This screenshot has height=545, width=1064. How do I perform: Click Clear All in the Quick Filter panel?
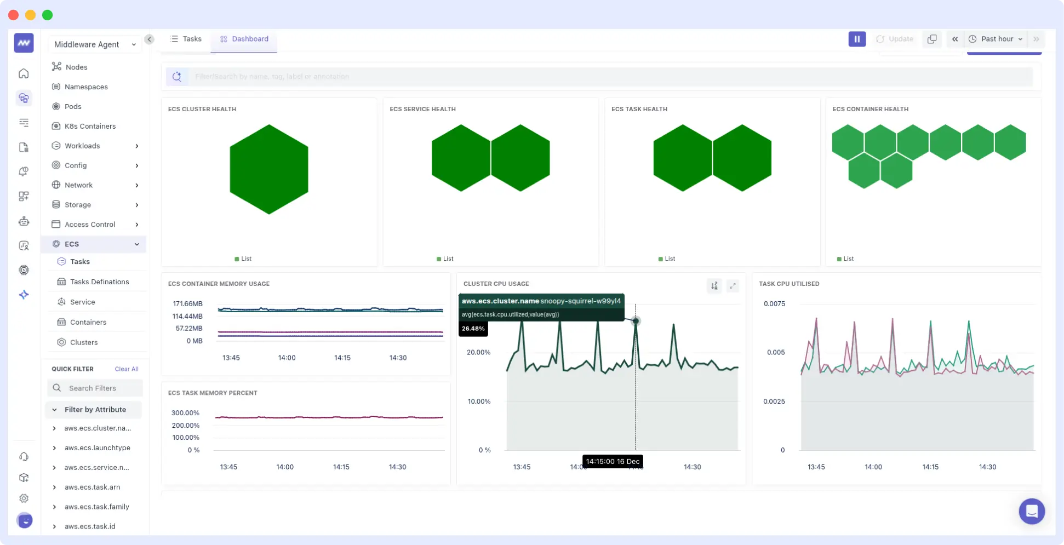tap(126, 369)
